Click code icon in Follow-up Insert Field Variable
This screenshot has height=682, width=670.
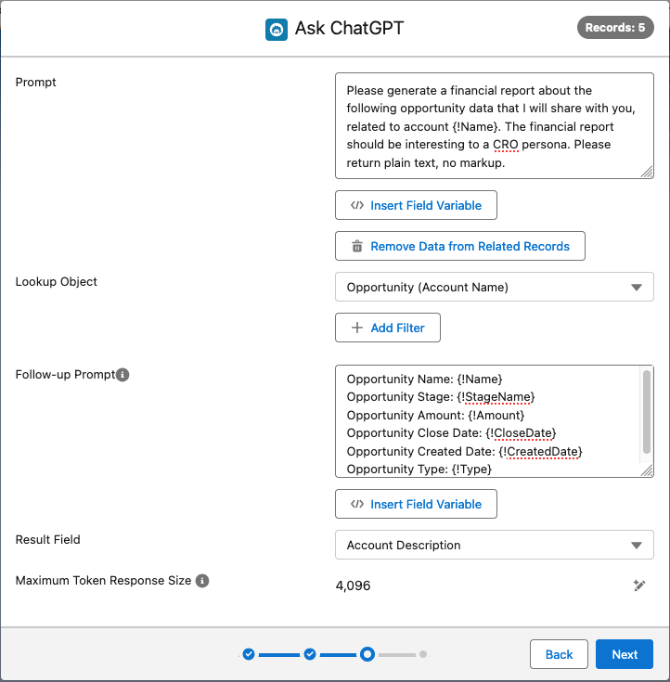[357, 504]
